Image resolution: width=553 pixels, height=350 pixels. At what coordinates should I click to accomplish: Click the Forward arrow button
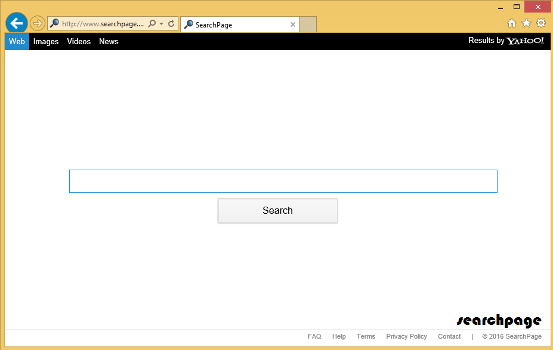tap(38, 24)
